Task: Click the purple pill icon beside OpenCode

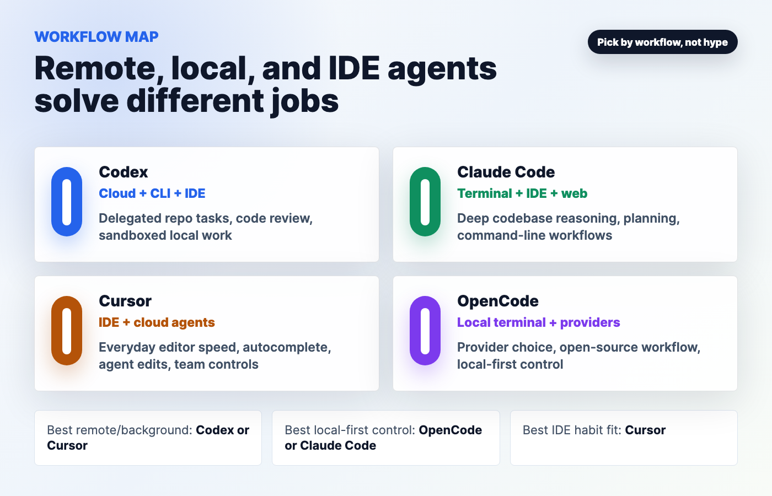Action: pos(425,331)
